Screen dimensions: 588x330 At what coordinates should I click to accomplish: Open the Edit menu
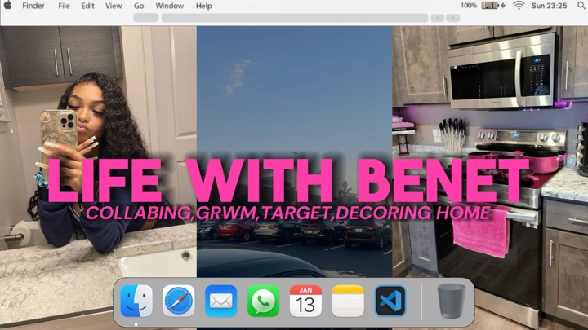(x=87, y=6)
